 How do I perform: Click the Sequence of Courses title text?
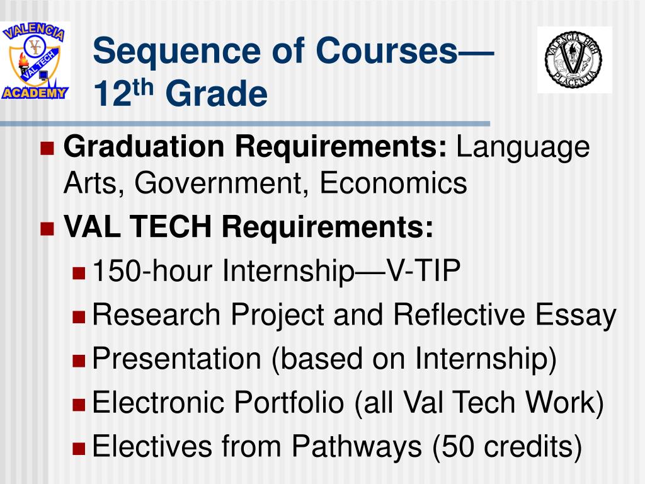(x=294, y=50)
